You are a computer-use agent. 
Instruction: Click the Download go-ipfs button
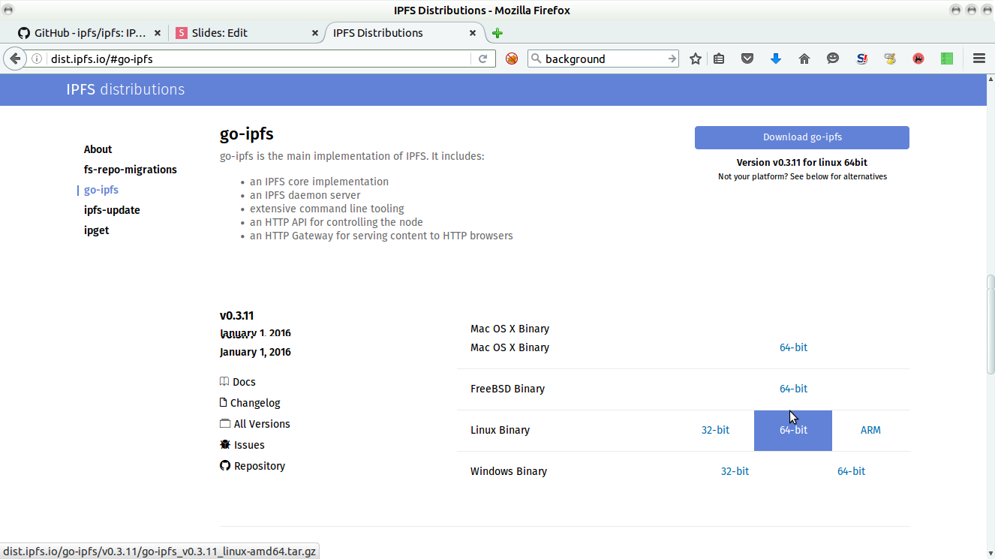pyautogui.click(x=802, y=137)
